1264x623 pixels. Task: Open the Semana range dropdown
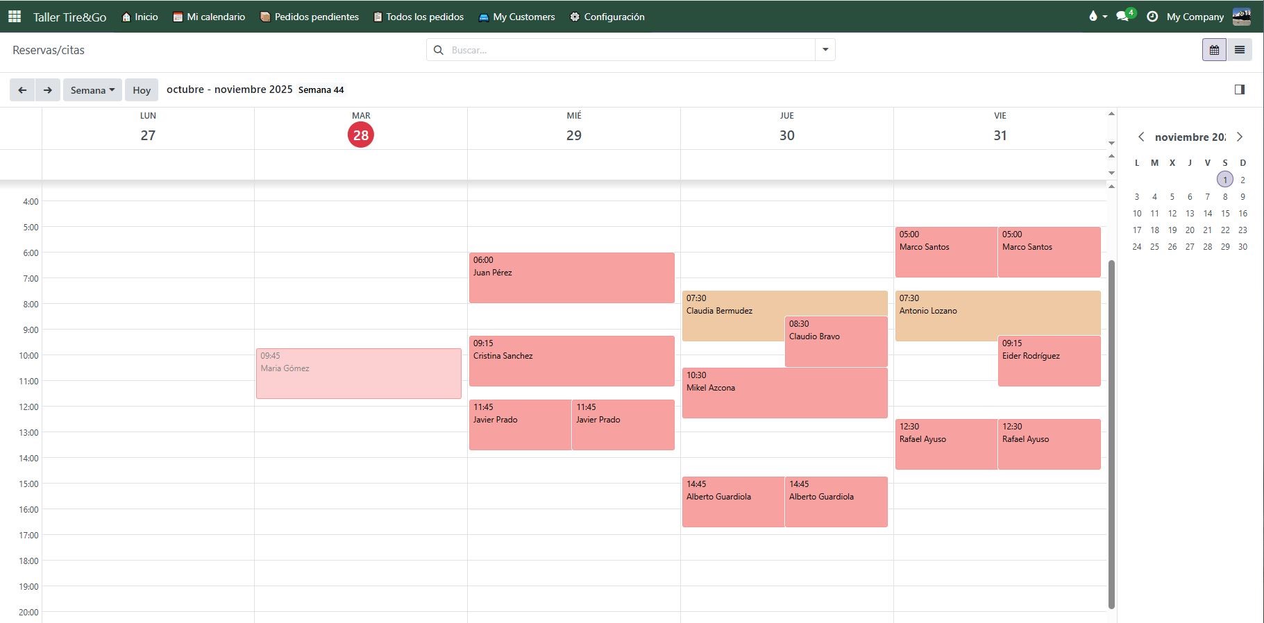[92, 90]
